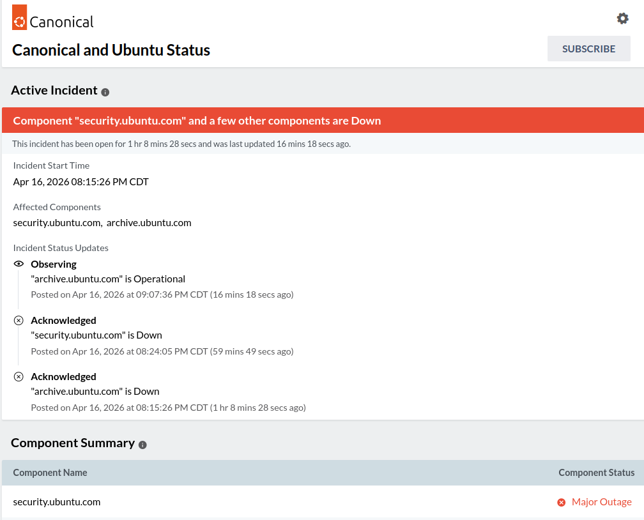Click timestamp Posted at 08:24:05 PM CDT
Screen dimensions: 644x520
click(162, 351)
